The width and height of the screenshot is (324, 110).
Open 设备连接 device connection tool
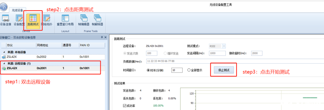tap(5, 20)
